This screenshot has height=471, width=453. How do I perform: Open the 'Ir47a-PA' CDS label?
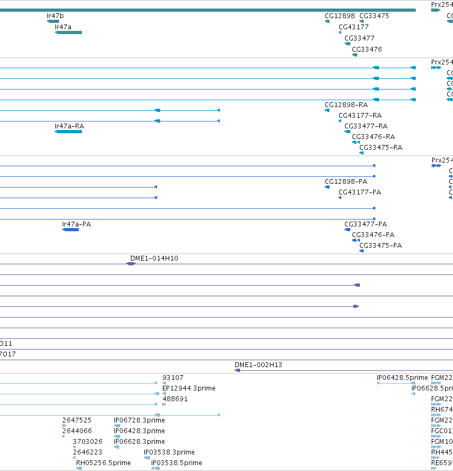77,224
